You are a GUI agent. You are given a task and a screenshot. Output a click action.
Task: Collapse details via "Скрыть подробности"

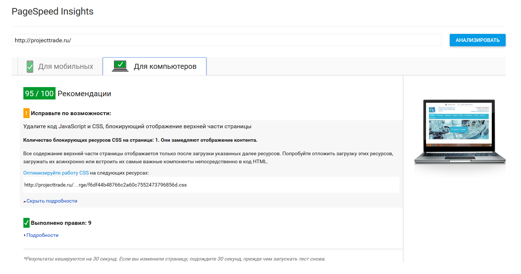coord(52,201)
